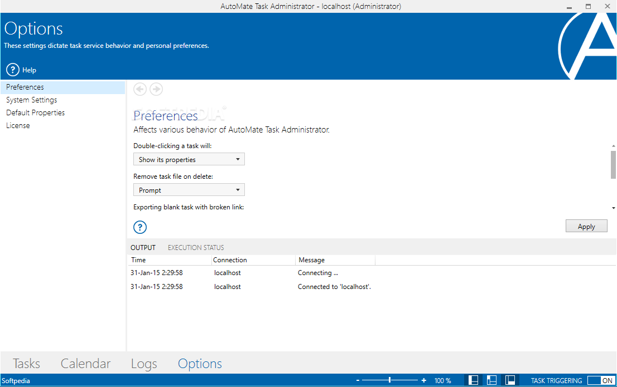Go to the Tasks section
This screenshot has width=617, height=387.
click(x=26, y=364)
